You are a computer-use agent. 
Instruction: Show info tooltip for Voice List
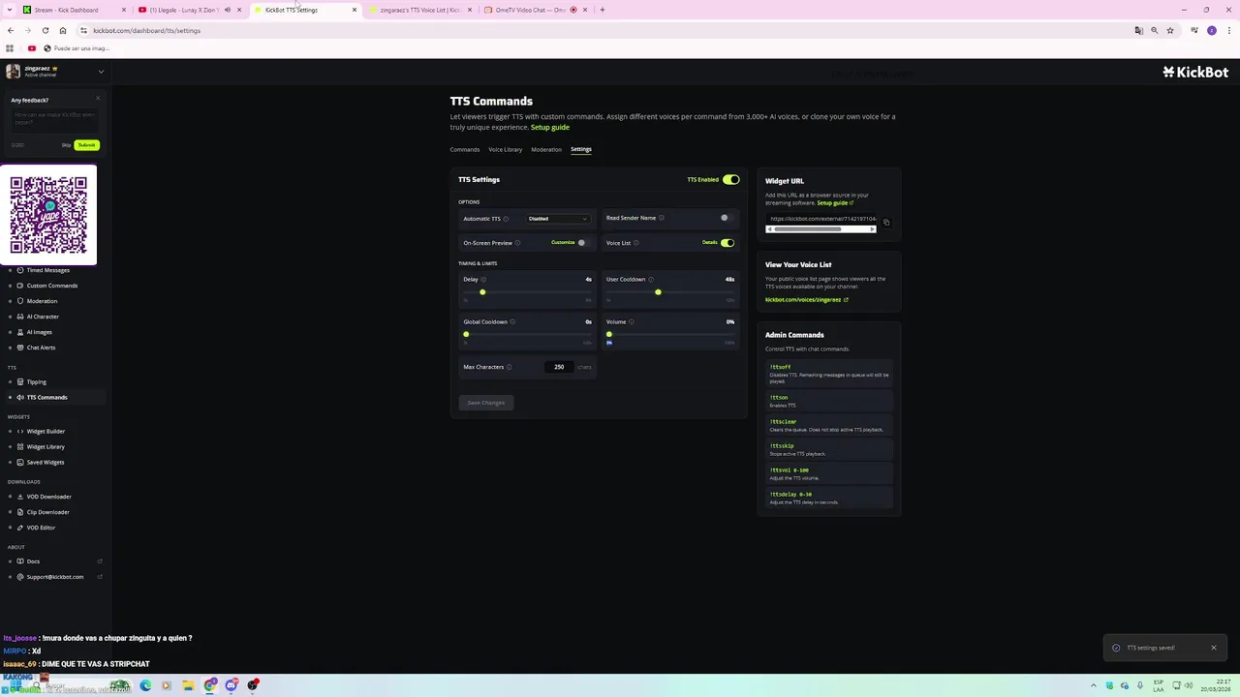coord(636,243)
